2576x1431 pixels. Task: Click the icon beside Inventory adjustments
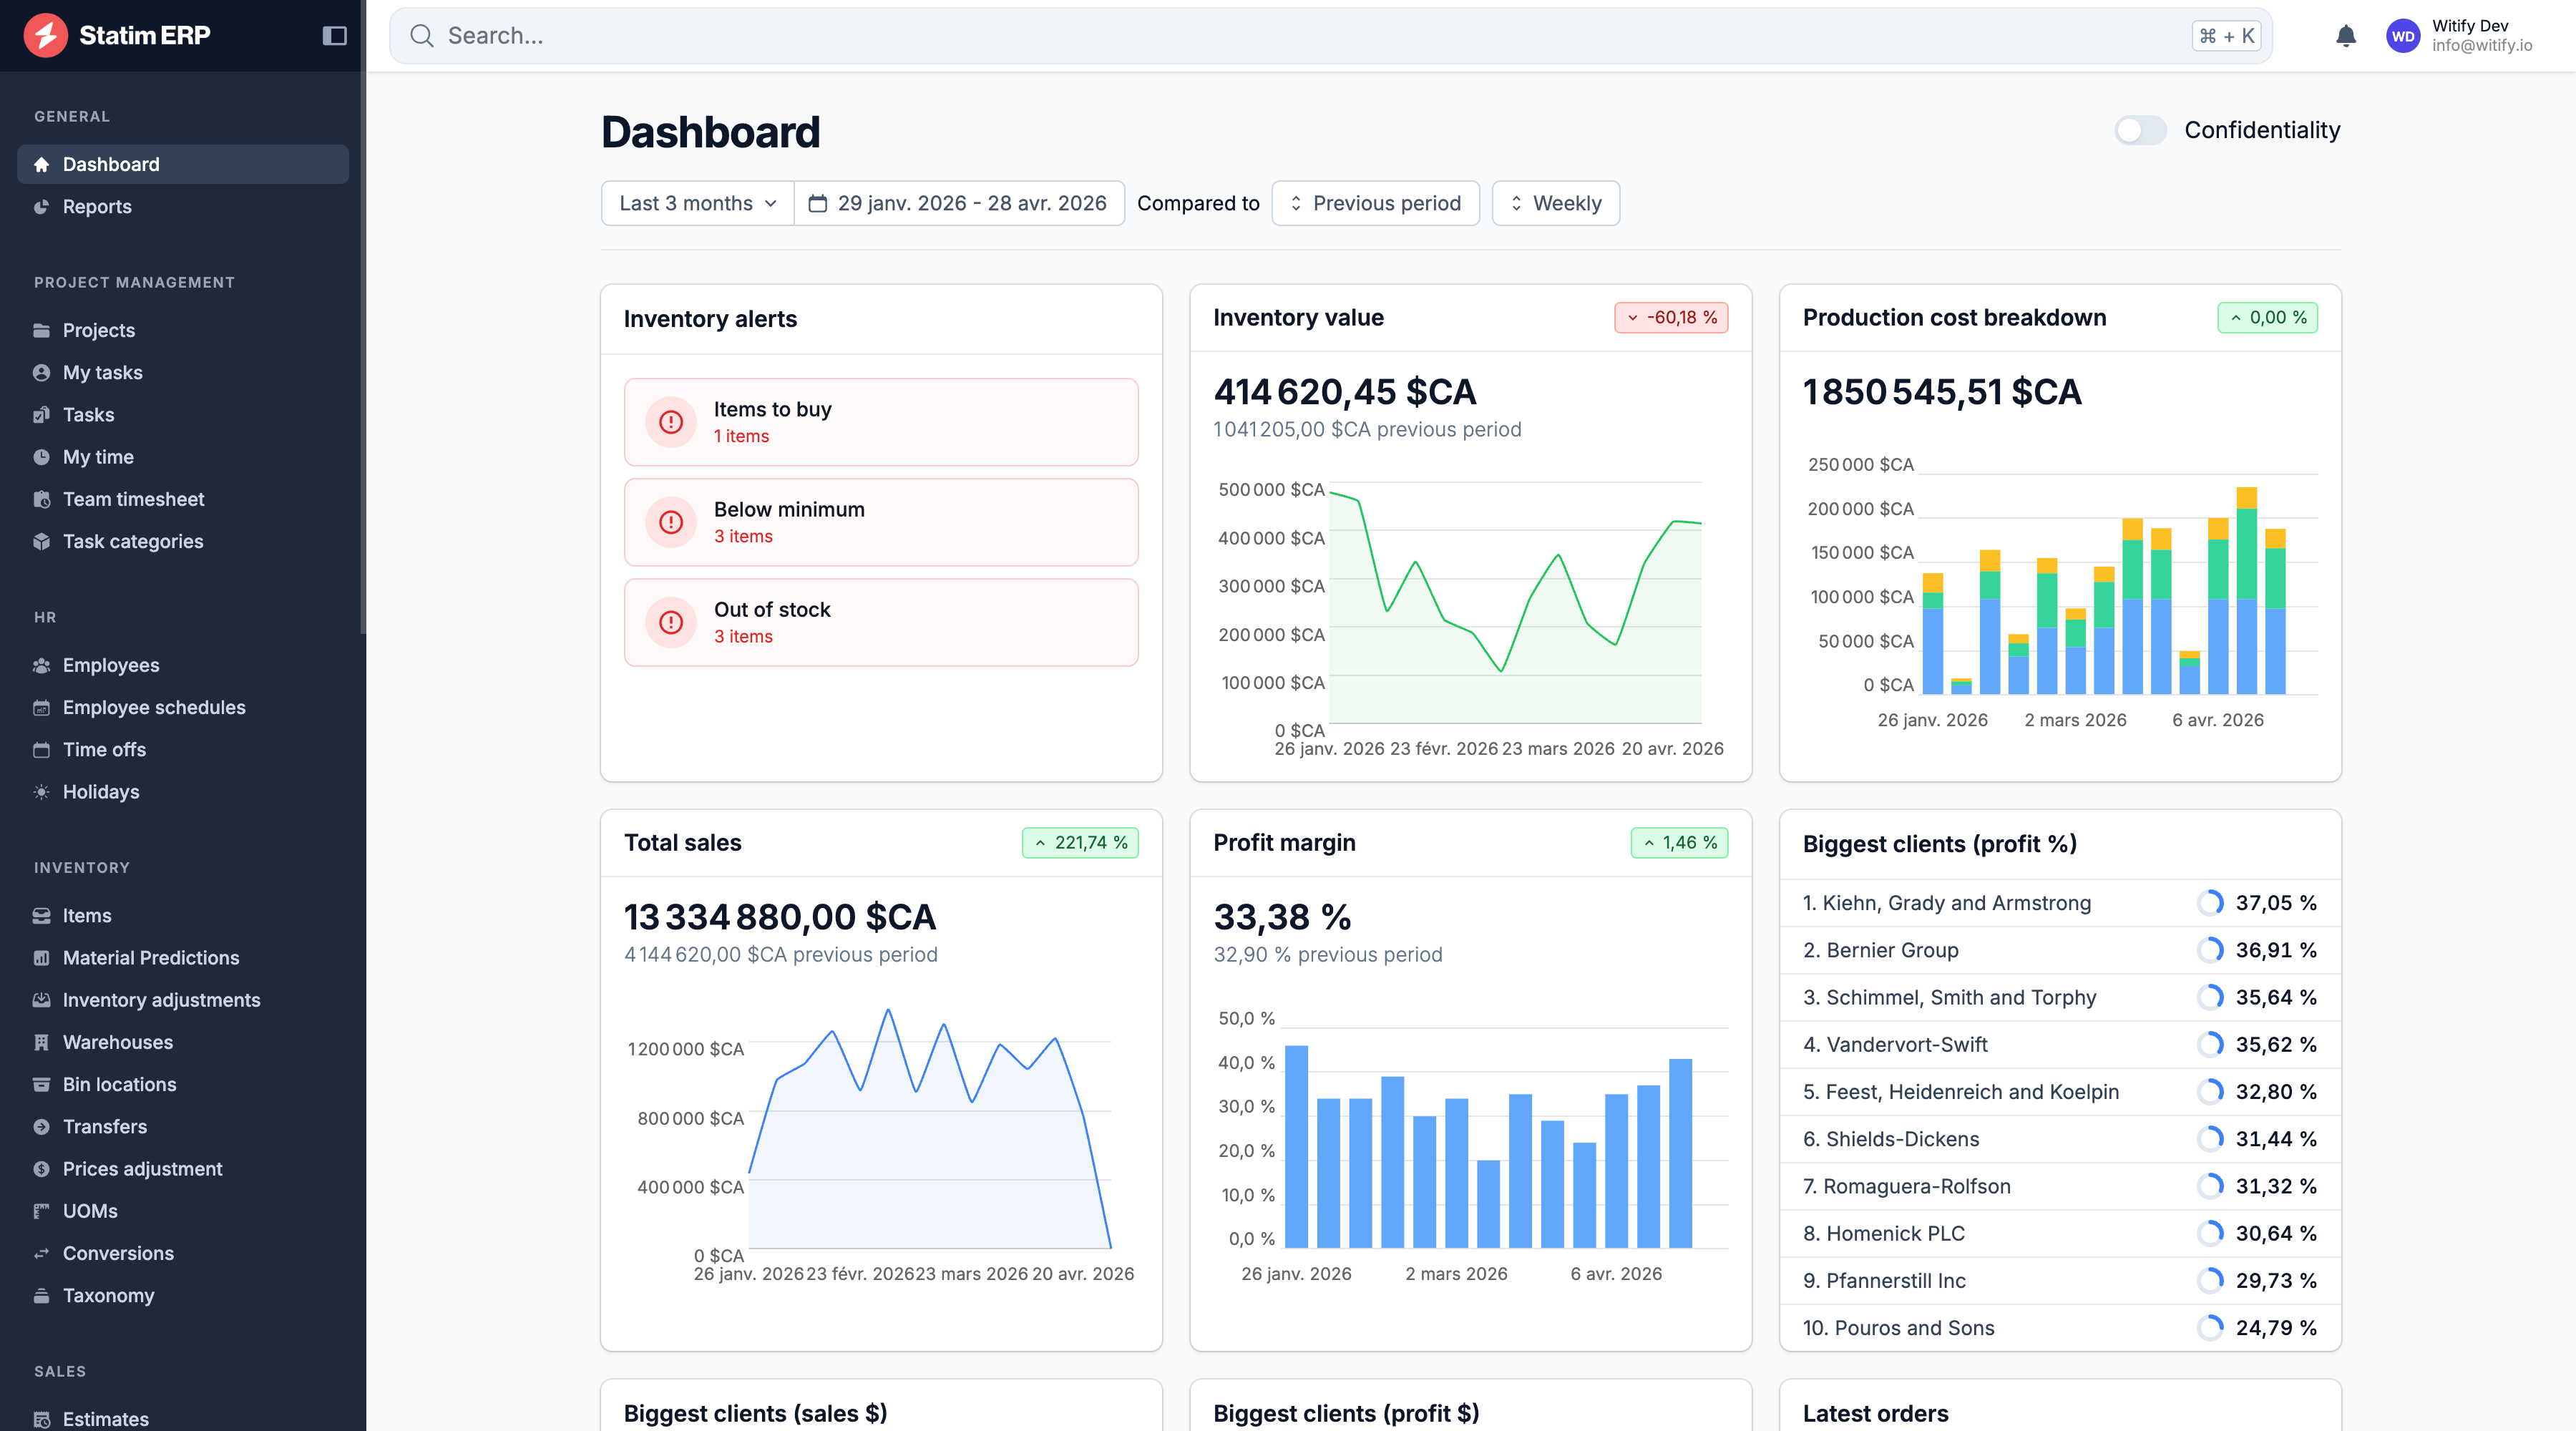click(42, 1000)
